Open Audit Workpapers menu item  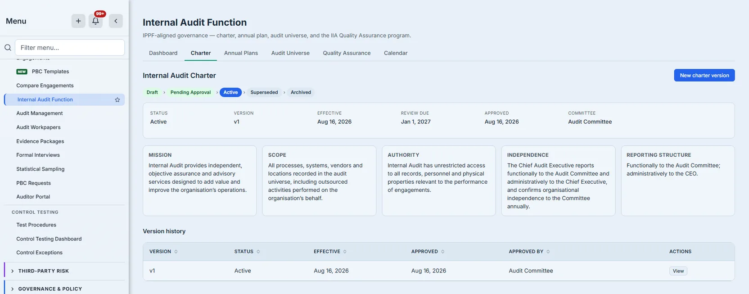[x=38, y=127]
